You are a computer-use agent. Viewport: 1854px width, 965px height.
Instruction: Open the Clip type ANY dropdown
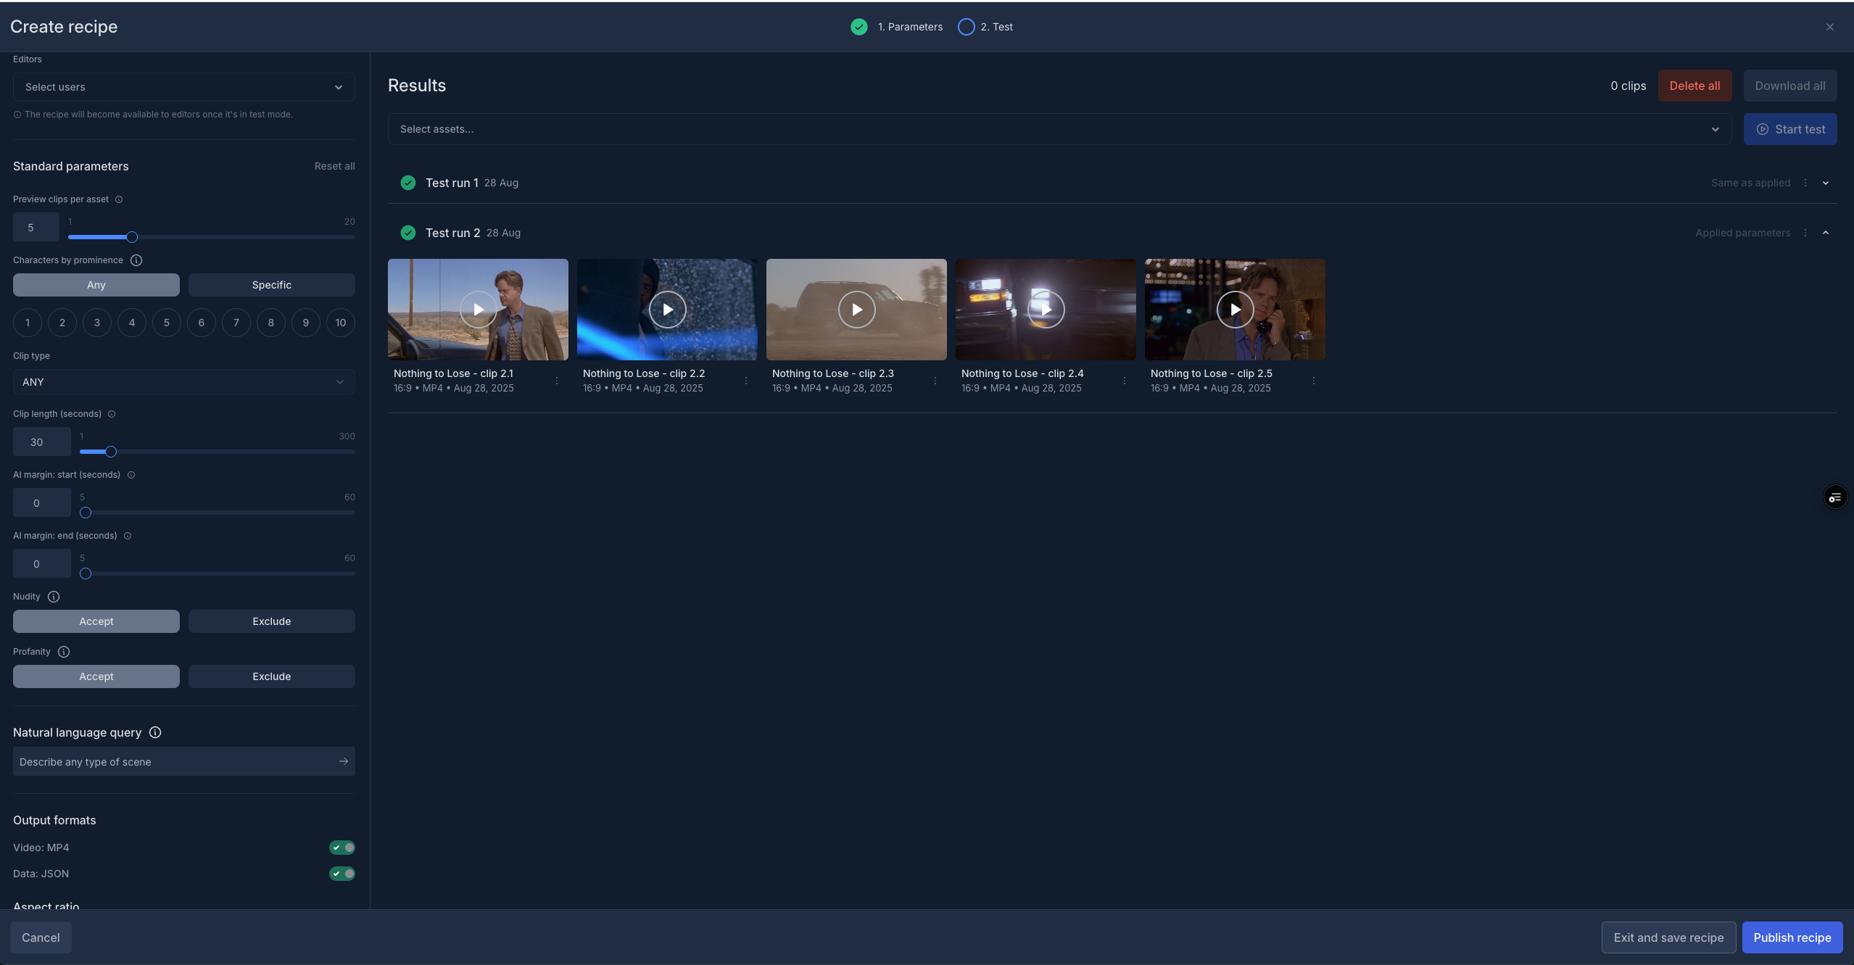point(184,382)
